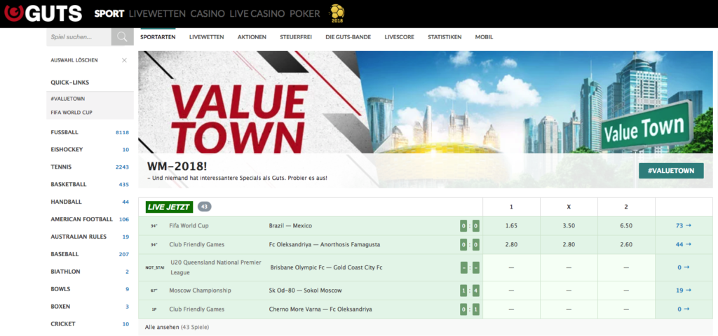
Task: Open Brazil — Mexico match
Action: click(x=291, y=226)
